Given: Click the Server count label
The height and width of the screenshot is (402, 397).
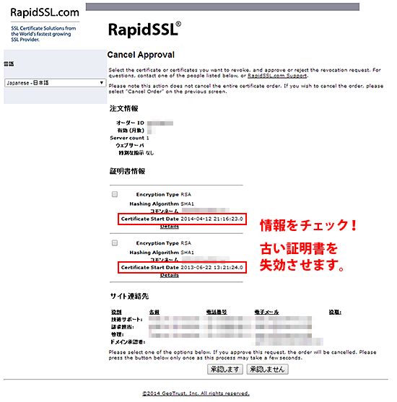Looking at the screenshot, I should 127,138.
